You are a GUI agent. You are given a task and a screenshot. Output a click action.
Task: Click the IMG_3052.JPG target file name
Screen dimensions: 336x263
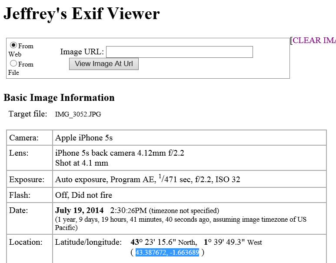78,114
